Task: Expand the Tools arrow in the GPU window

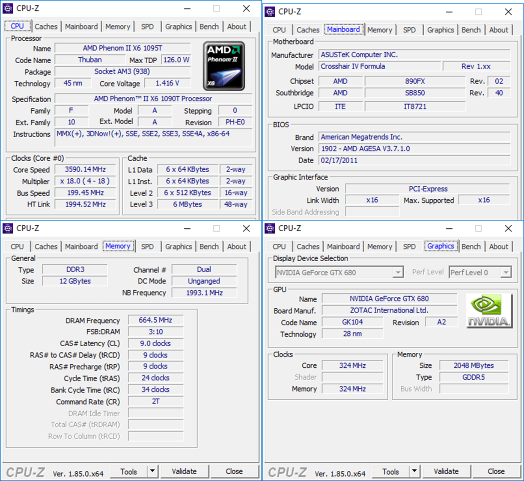Action: [414, 471]
